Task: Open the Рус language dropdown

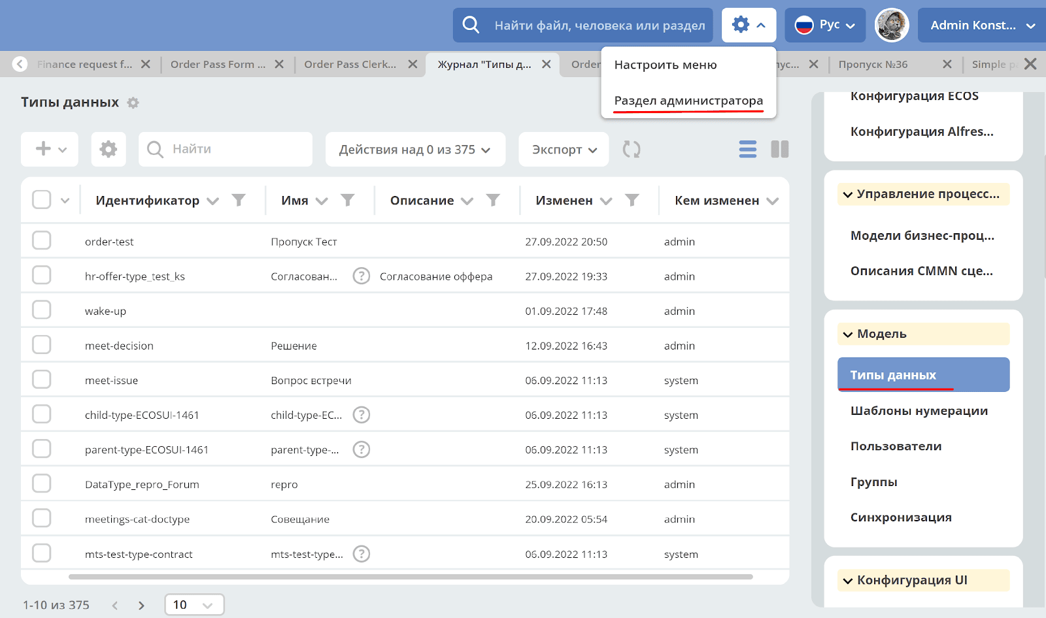Action: pyautogui.click(x=825, y=25)
